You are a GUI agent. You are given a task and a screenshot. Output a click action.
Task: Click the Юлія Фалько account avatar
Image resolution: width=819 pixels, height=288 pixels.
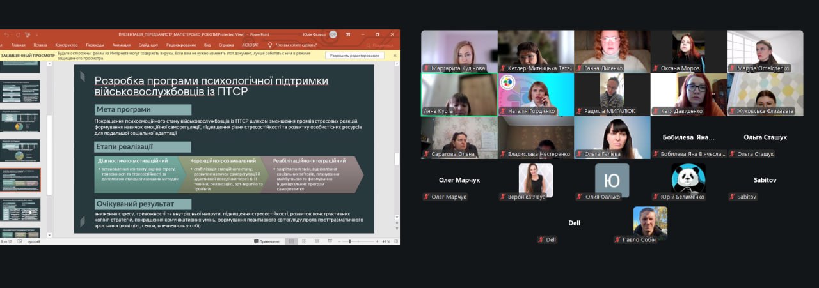333,34
